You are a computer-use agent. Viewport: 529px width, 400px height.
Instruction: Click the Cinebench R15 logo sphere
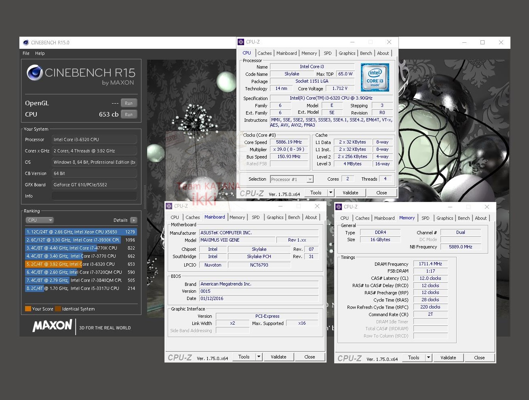pos(35,73)
